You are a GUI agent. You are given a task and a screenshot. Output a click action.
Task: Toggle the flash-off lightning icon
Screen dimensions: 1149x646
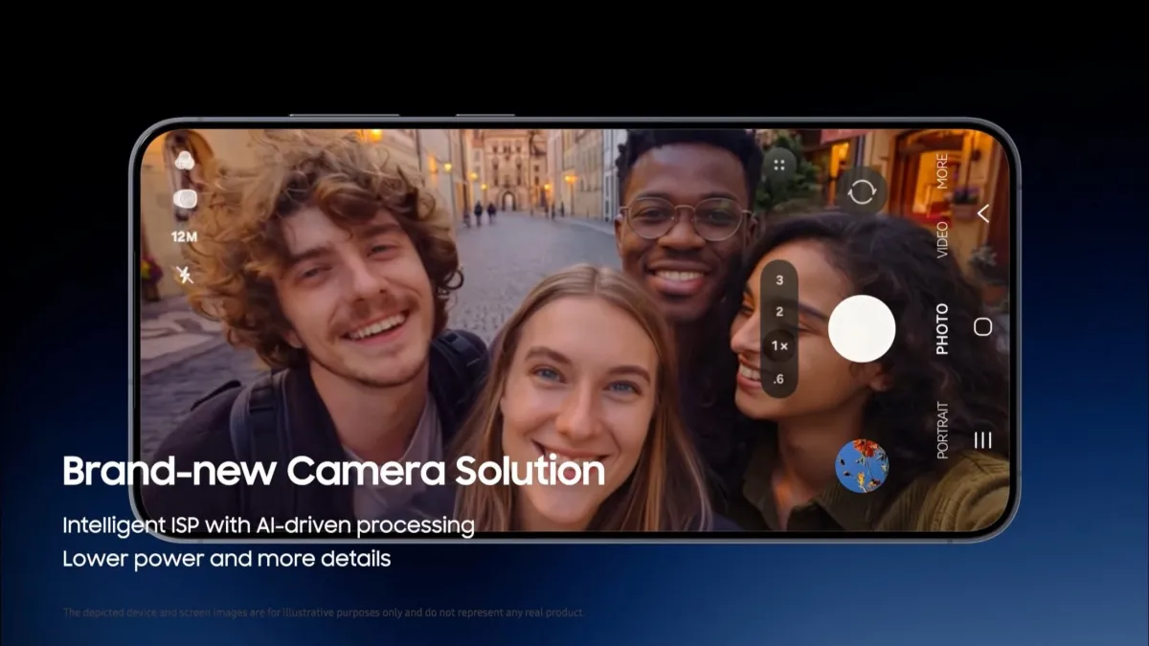(x=184, y=275)
